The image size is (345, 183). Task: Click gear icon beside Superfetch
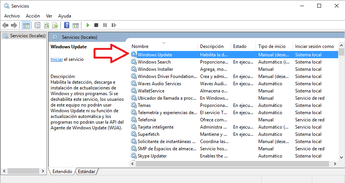coord(134,134)
